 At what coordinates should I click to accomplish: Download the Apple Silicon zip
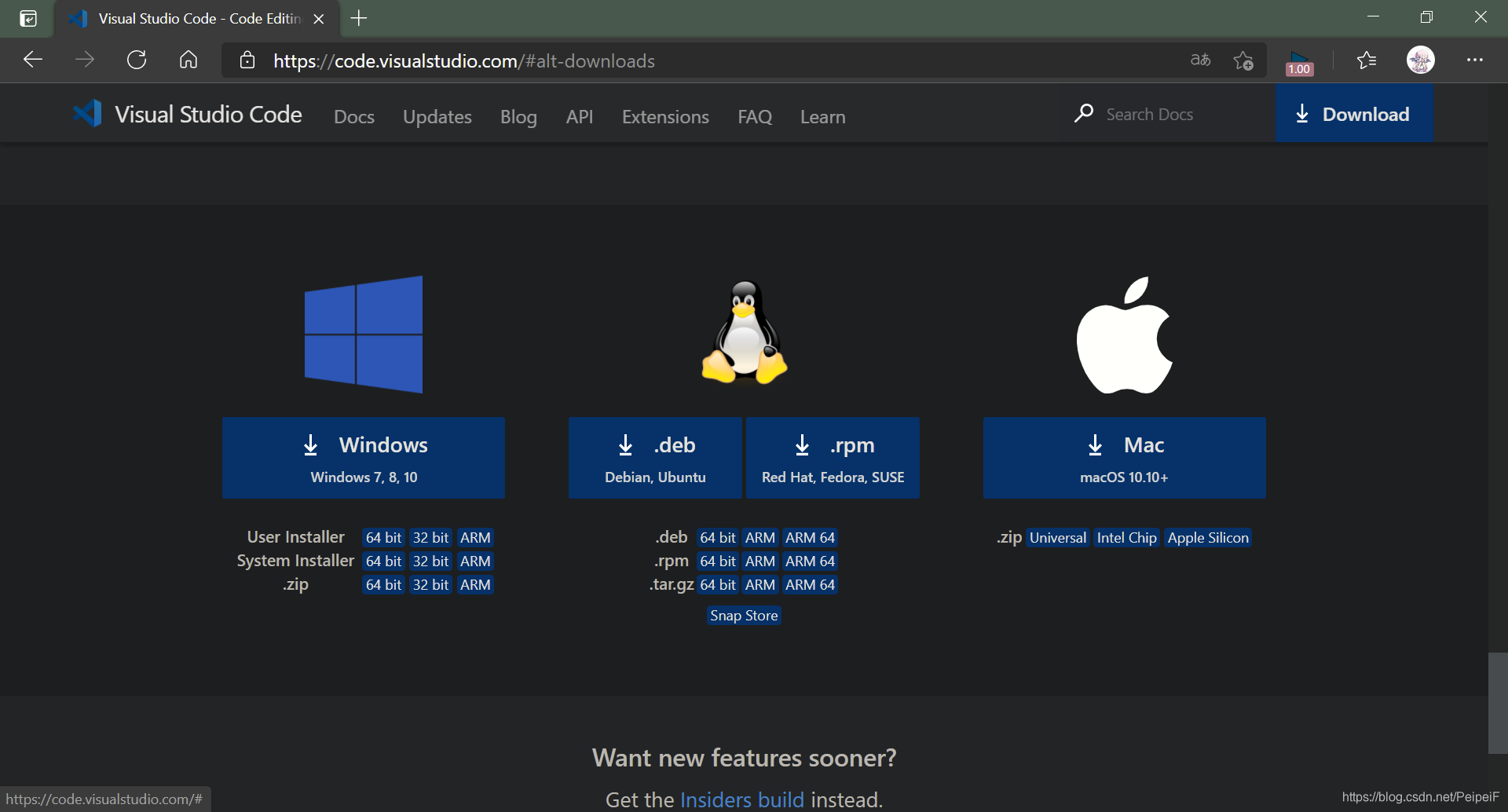(1208, 537)
